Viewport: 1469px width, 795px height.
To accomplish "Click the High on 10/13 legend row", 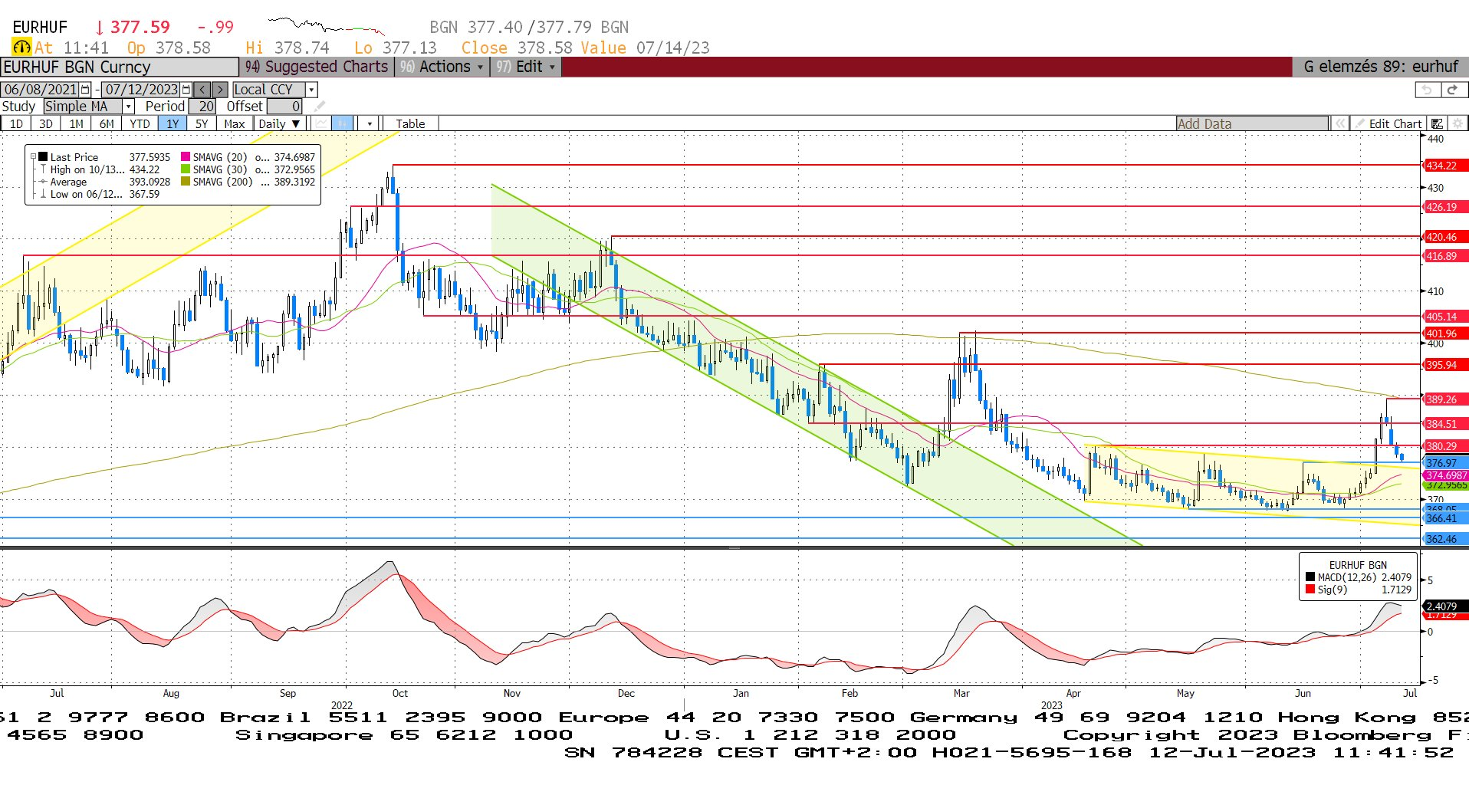I will [x=100, y=169].
